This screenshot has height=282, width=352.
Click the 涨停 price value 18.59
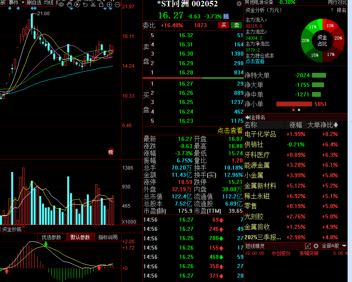pos(185,182)
